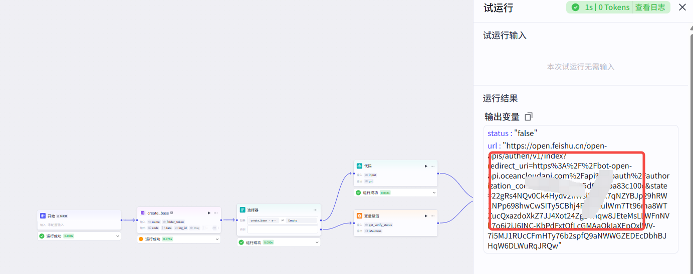The width and height of the screenshot is (693, 274).
Task: Open the create_base node more-options menu
Action: [215, 212]
